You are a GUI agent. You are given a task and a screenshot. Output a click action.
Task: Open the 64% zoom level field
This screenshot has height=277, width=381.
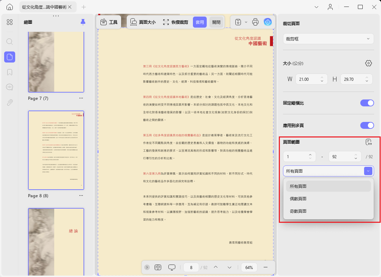[249, 267]
